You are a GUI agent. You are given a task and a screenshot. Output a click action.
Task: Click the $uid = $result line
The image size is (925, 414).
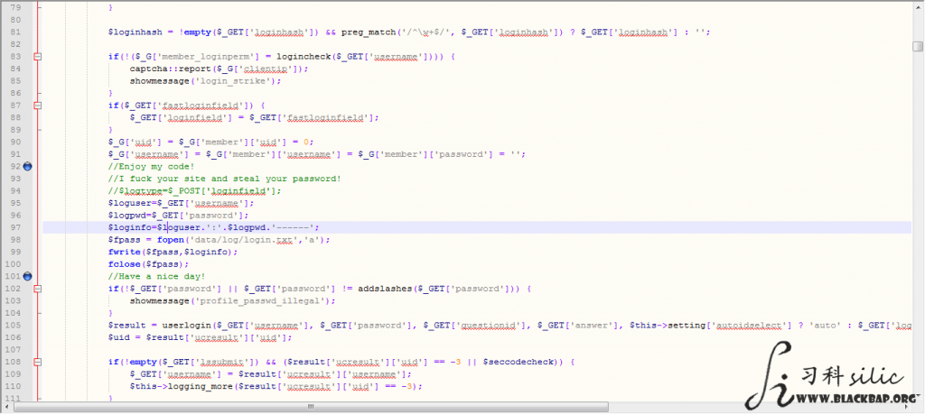tap(200, 337)
